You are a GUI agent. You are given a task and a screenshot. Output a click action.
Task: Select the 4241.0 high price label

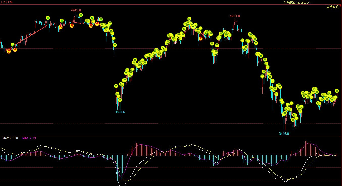[76, 10]
